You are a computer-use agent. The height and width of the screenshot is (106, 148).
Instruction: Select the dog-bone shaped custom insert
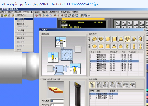(134, 46)
